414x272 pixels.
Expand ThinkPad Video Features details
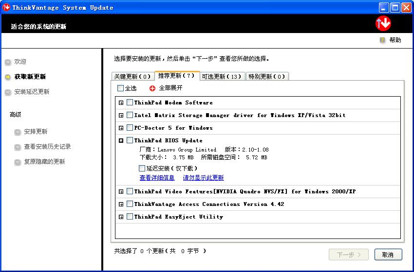click(x=121, y=192)
